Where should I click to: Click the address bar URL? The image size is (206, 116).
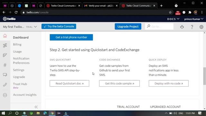pyautogui.click(x=38, y=12)
